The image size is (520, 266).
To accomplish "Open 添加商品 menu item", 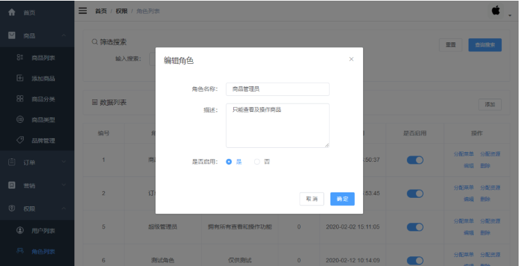I will click(x=37, y=78).
